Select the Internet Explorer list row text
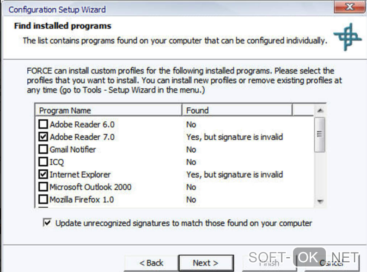This screenshot has height=272, width=367. (x=80, y=175)
